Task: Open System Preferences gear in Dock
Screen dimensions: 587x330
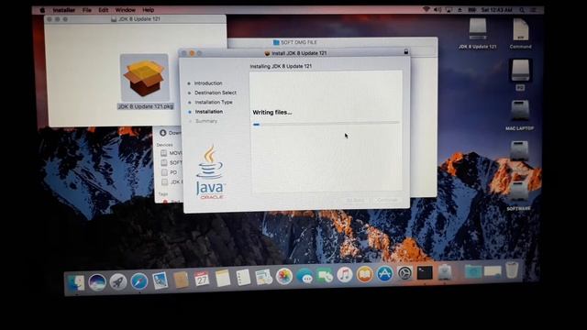Action: click(404, 273)
